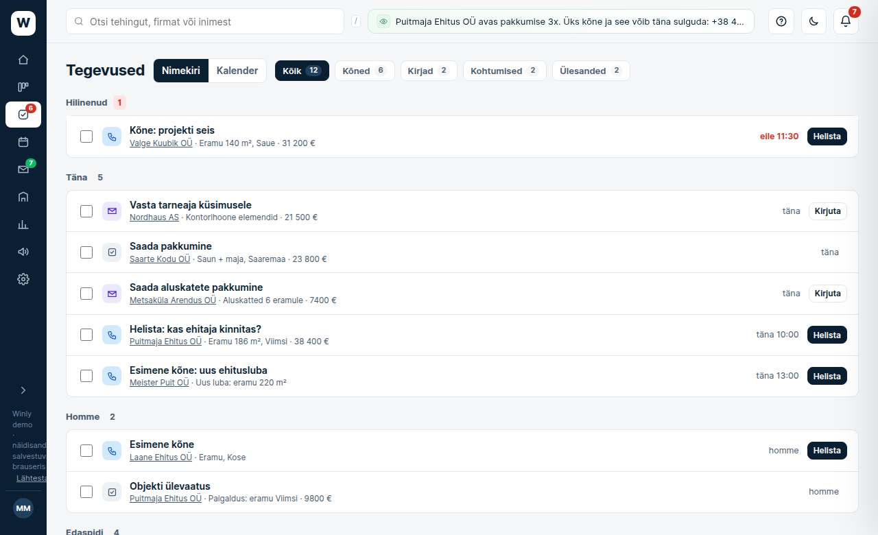Filter activities by Kirjad
The image size is (878, 535).
pyautogui.click(x=428, y=71)
